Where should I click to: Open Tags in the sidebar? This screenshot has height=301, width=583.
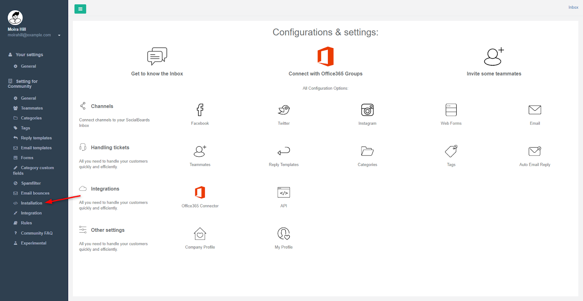click(26, 128)
